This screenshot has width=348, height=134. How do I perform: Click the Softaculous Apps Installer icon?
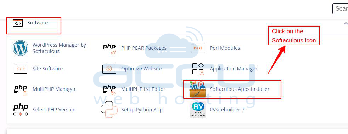tap(198, 89)
